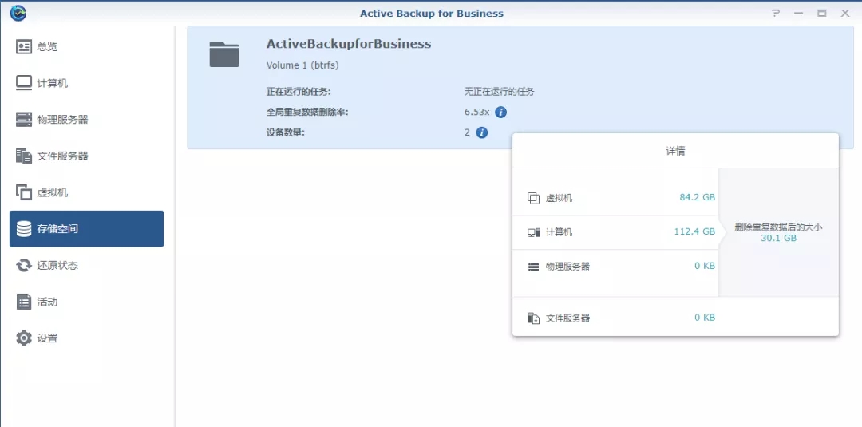
Task: Select the ActiveBackupforBusiness storage title
Action: click(x=349, y=44)
